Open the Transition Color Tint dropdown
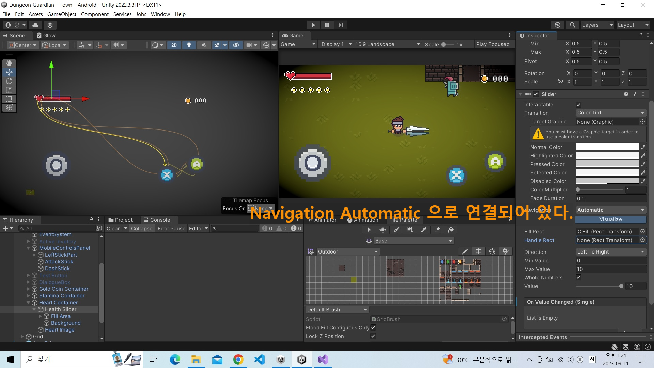654x368 pixels. 610,113
